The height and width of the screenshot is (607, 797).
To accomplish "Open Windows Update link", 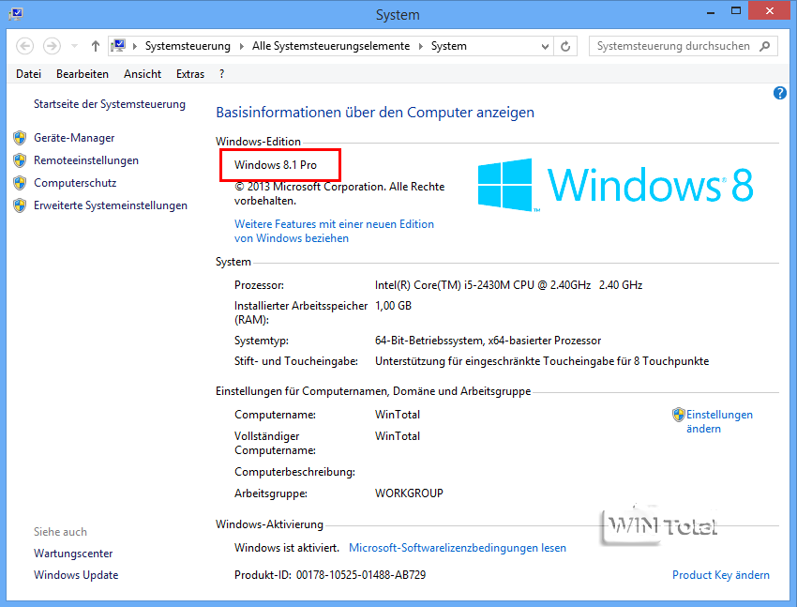I will (x=76, y=575).
